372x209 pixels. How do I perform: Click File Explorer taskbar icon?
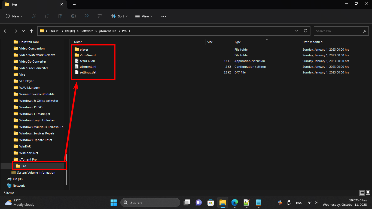point(222,202)
